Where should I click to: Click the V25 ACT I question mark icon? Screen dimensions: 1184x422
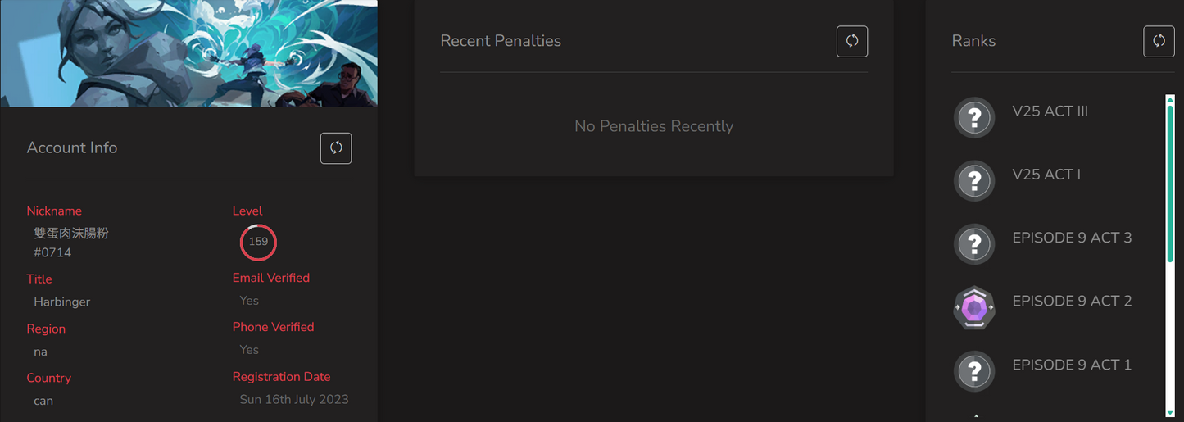click(974, 181)
